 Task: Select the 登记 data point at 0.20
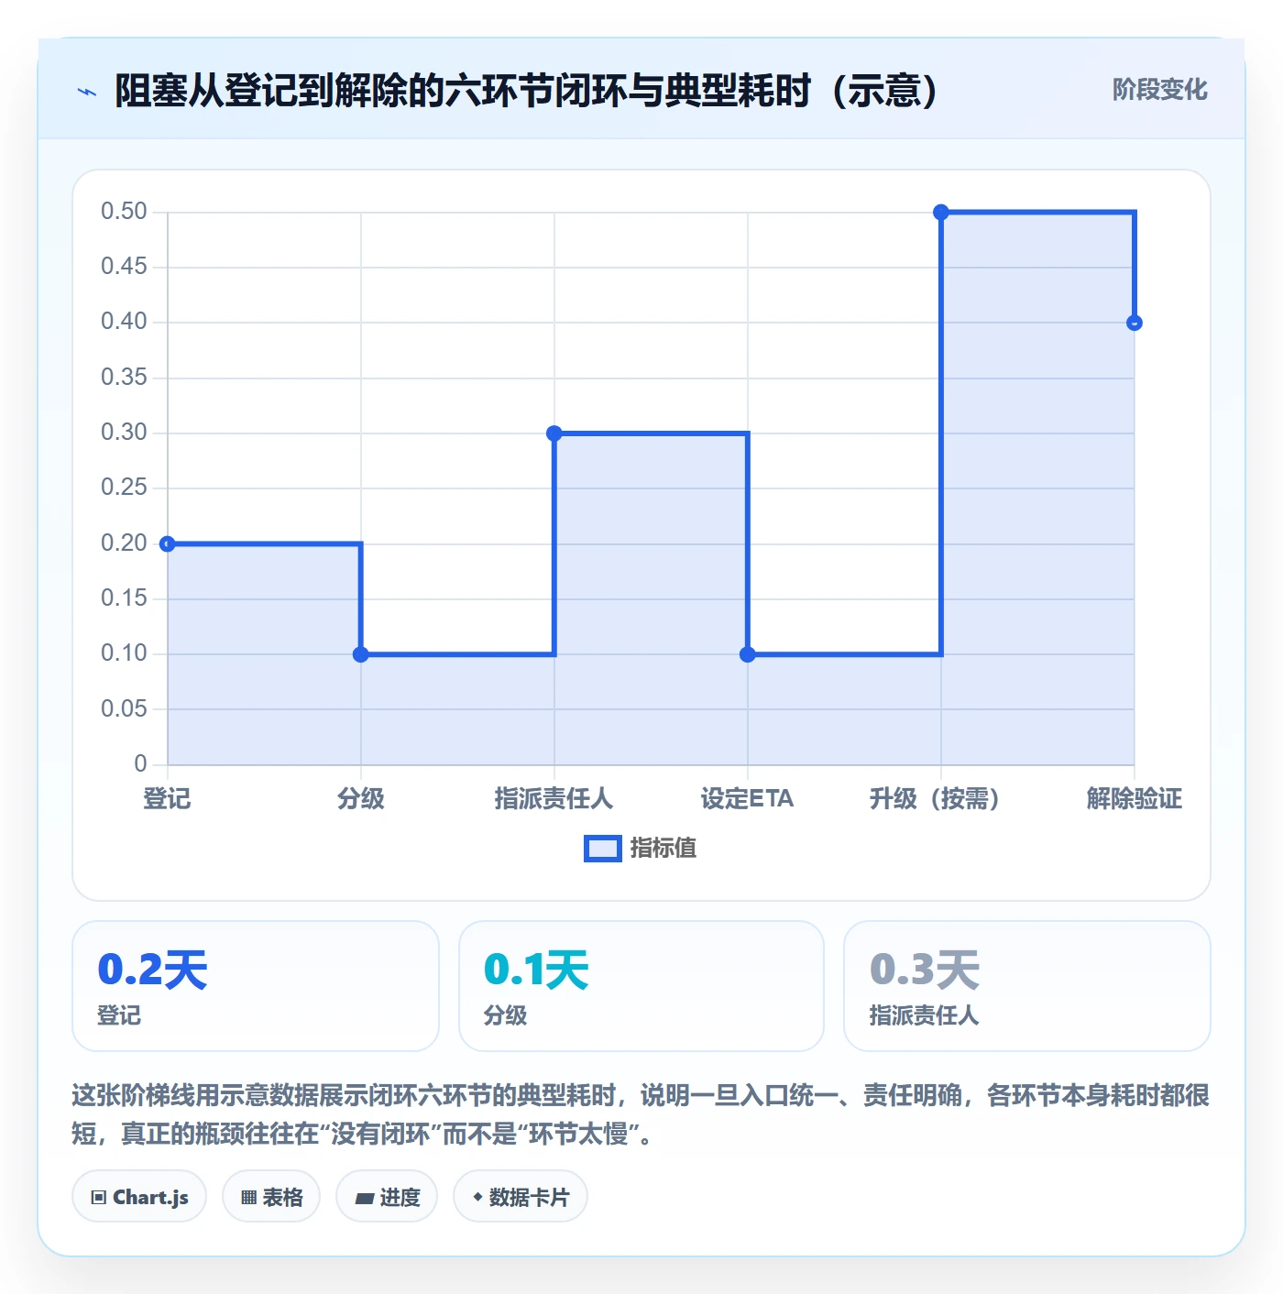168,544
